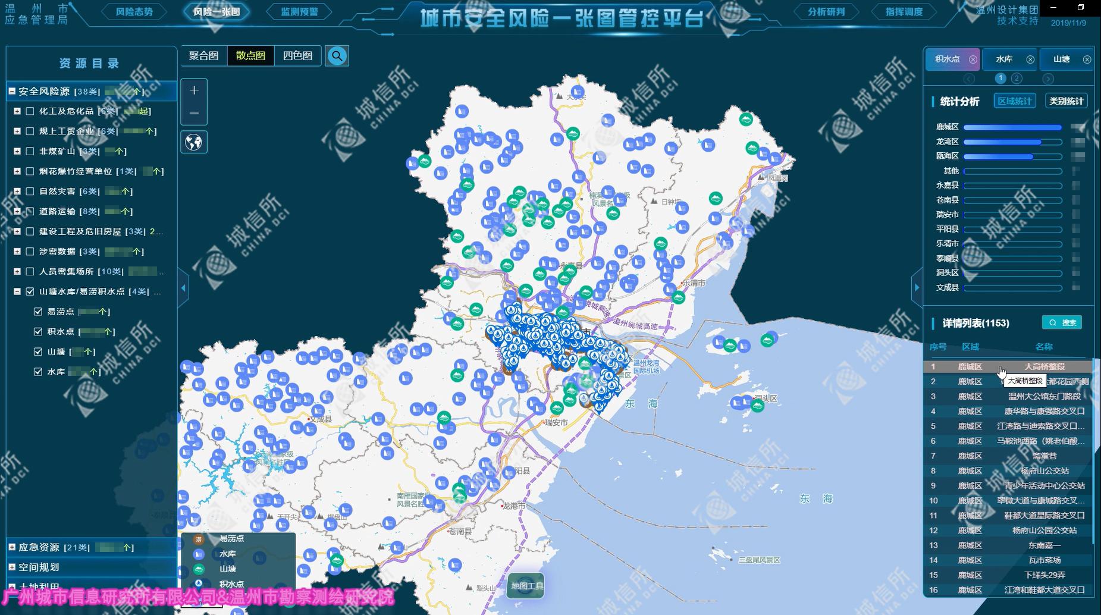Image resolution: width=1101 pixels, height=615 pixels.
Task: Select page 2 indicator under tabs
Action: click(x=1017, y=78)
